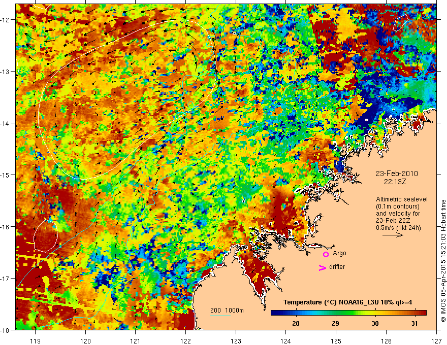Click the cyan 200 1000m isobath legend line
The width and height of the screenshot is (447, 345).
pos(220,316)
